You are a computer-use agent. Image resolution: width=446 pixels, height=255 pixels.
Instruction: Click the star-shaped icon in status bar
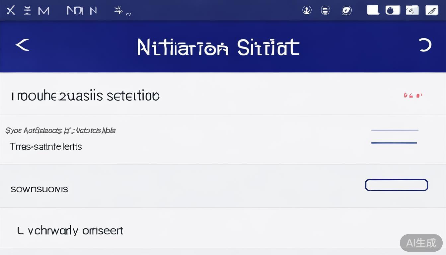pyautogui.click(x=118, y=11)
